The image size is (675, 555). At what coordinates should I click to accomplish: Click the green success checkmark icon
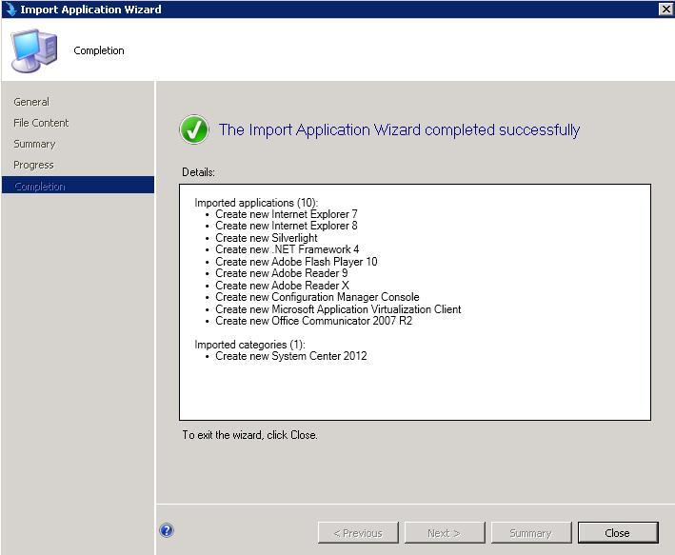194,129
